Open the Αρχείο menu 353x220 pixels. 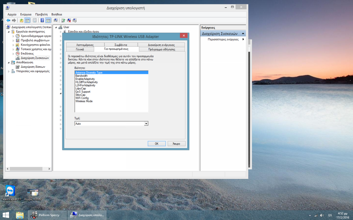(12, 14)
